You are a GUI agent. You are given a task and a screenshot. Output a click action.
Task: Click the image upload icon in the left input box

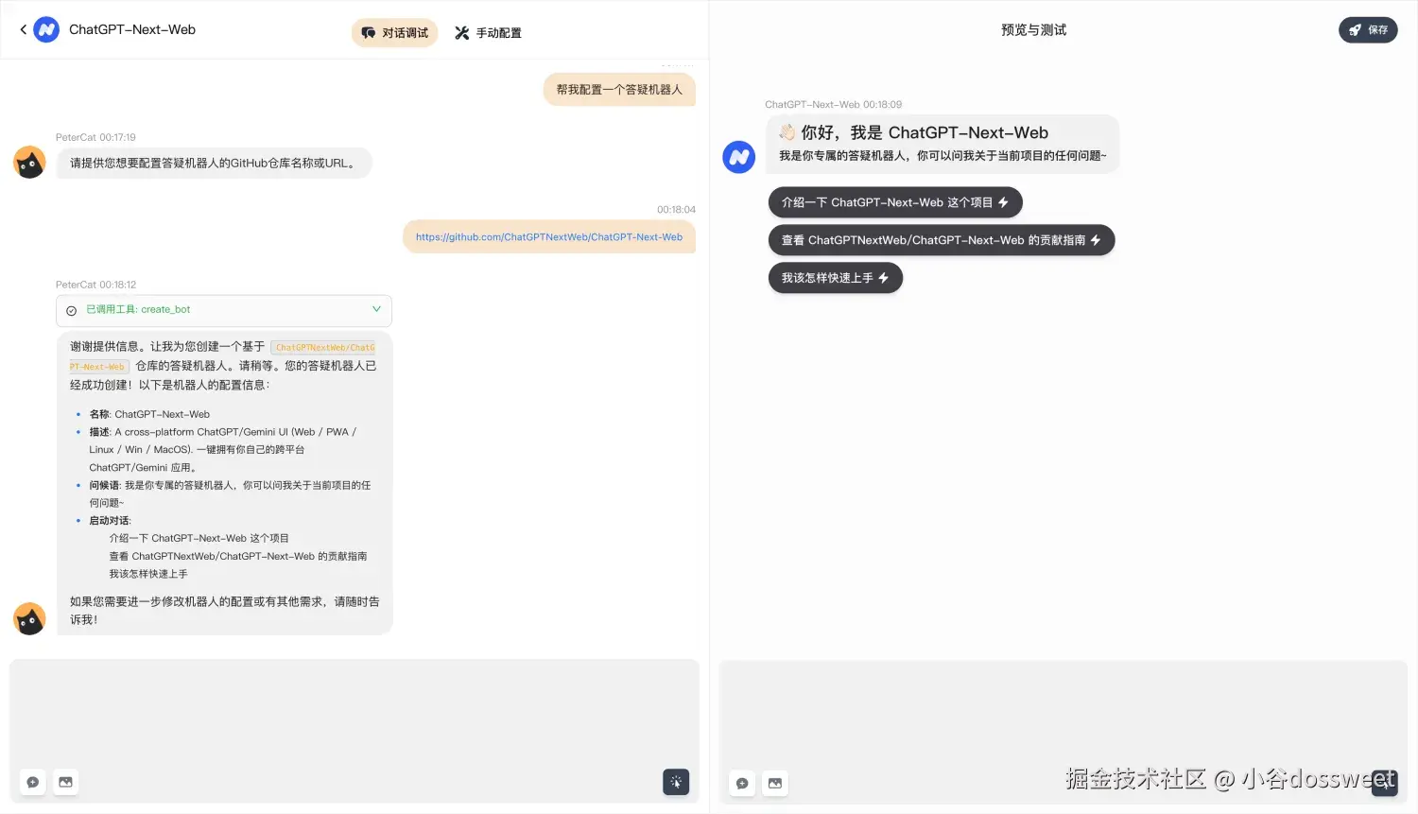(x=65, y=782)
